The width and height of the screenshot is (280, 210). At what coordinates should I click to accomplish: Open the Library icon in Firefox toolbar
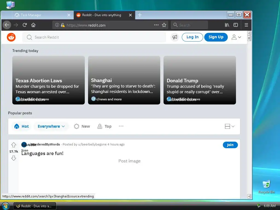(x=227, y=25)
